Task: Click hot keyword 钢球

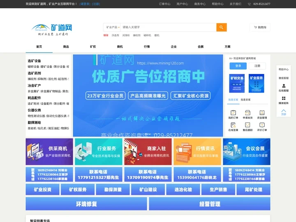Action: 106,35
